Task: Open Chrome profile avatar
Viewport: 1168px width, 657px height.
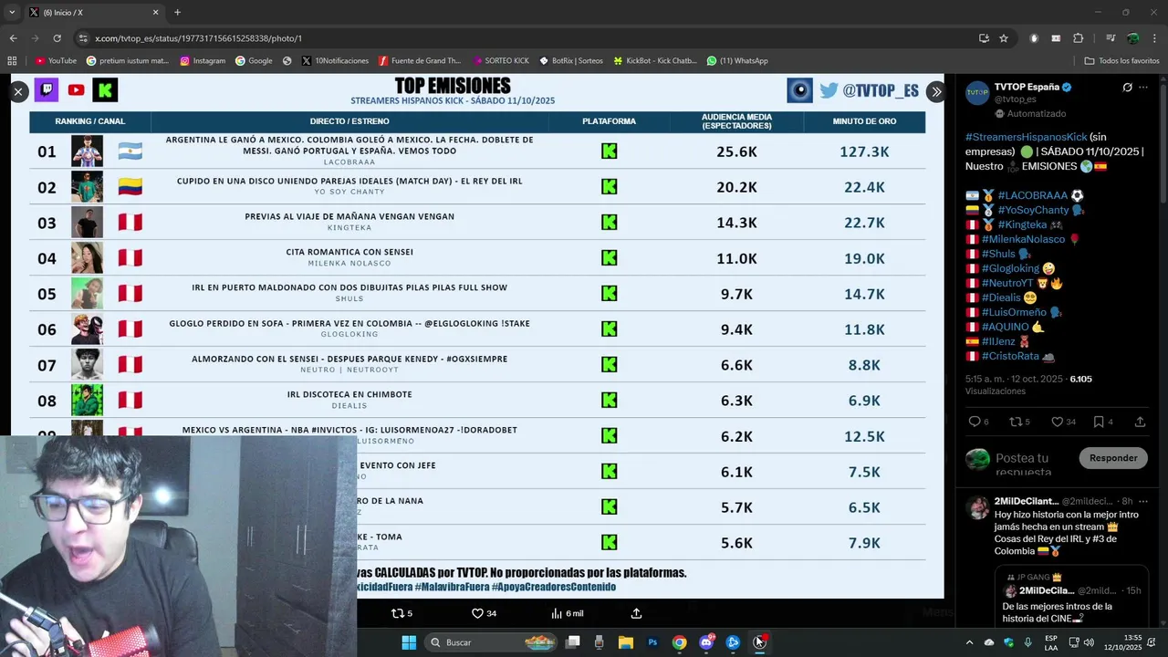Action: (1132, 38)
